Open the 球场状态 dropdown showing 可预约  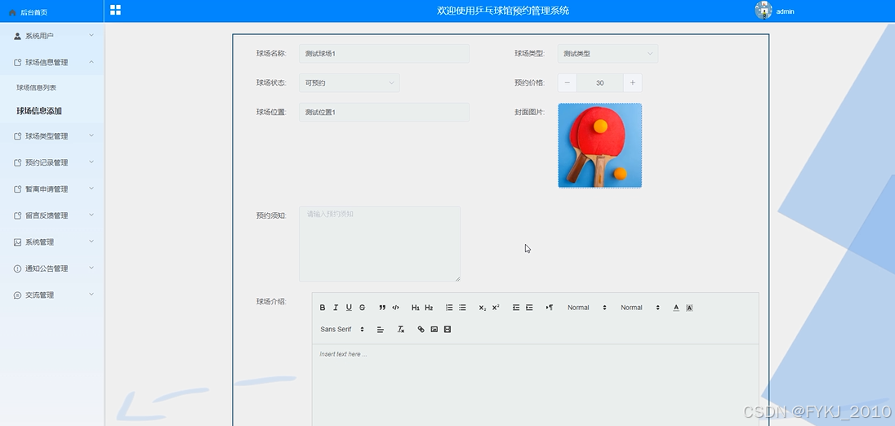[x=350, y=82]
